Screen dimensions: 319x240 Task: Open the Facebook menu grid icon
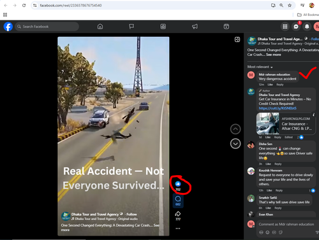[x=285, y=27]
